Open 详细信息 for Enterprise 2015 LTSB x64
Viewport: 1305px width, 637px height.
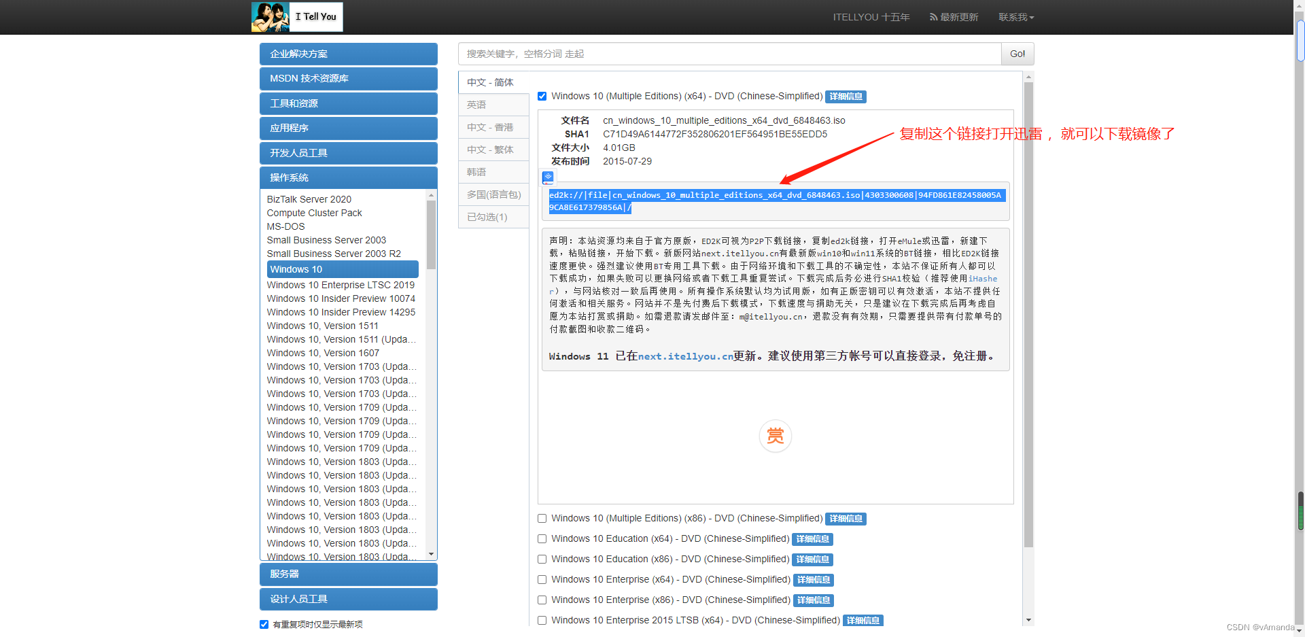click(x=863, y=621)
